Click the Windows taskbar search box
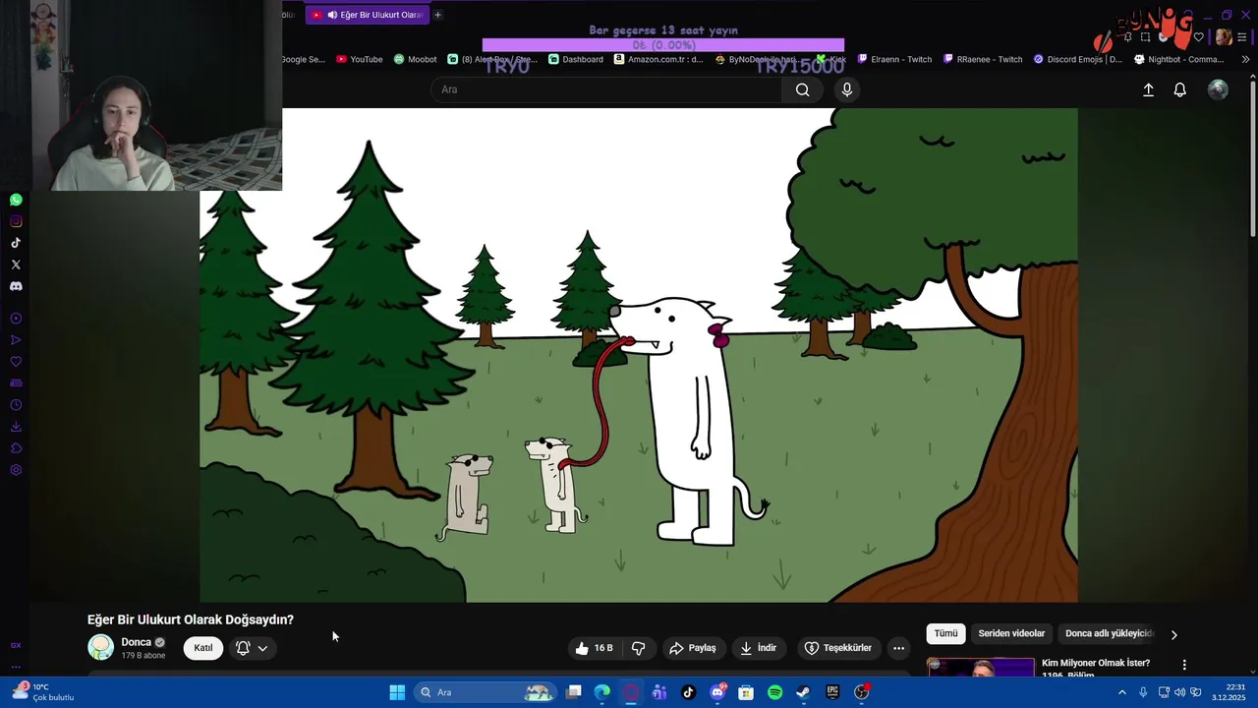The height and width of the screenshot is (708, 1258). [485, 692]
